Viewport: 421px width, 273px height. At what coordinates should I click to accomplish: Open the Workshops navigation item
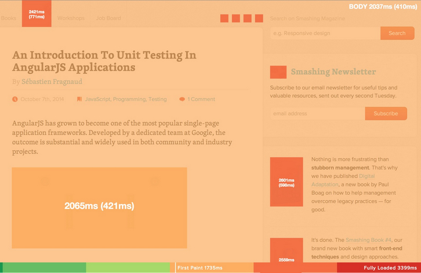click(x=71, y=18)
